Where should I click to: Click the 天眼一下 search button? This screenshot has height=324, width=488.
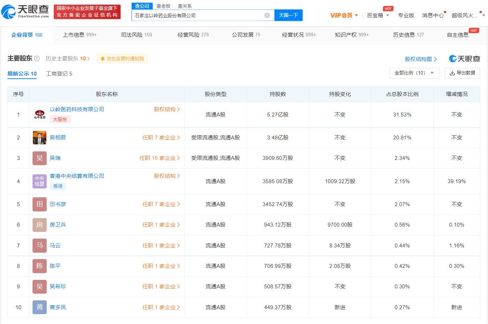[x=289, y=15]
